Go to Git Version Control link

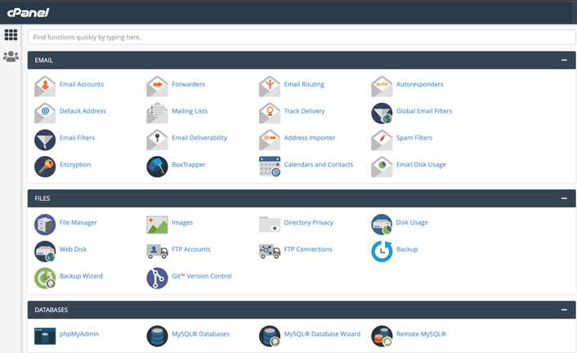point(202,276)
